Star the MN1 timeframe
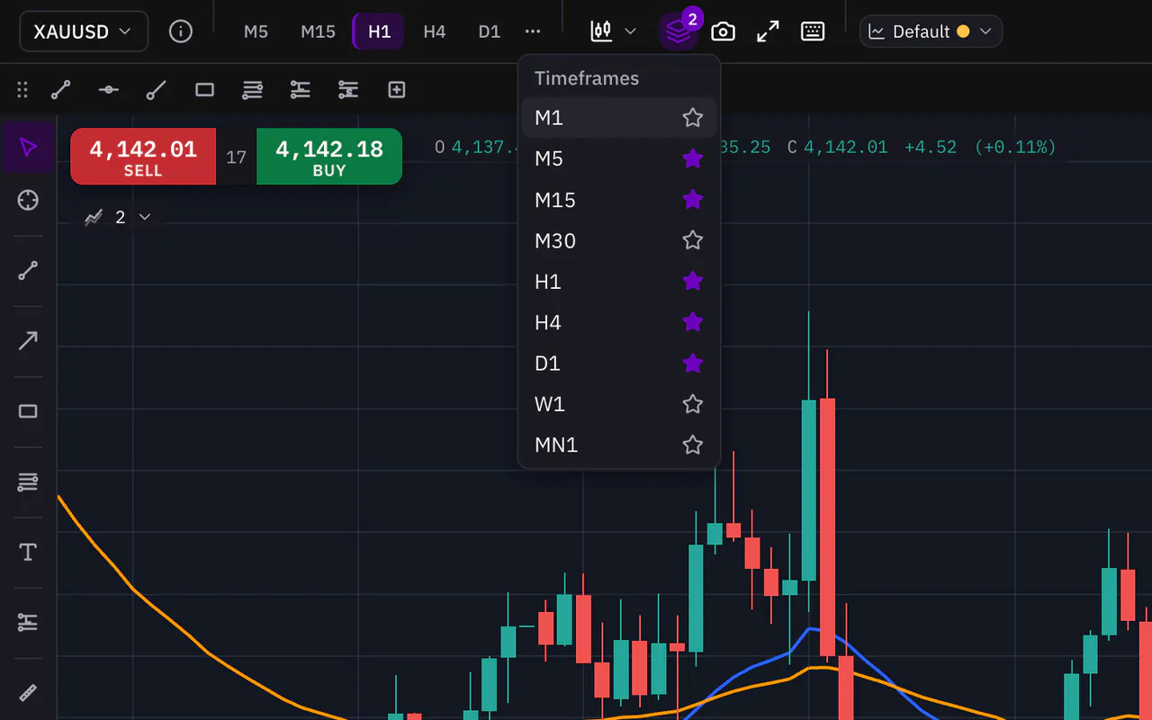The width and height of the screenshot is (1152, 720). coord(692,445)
